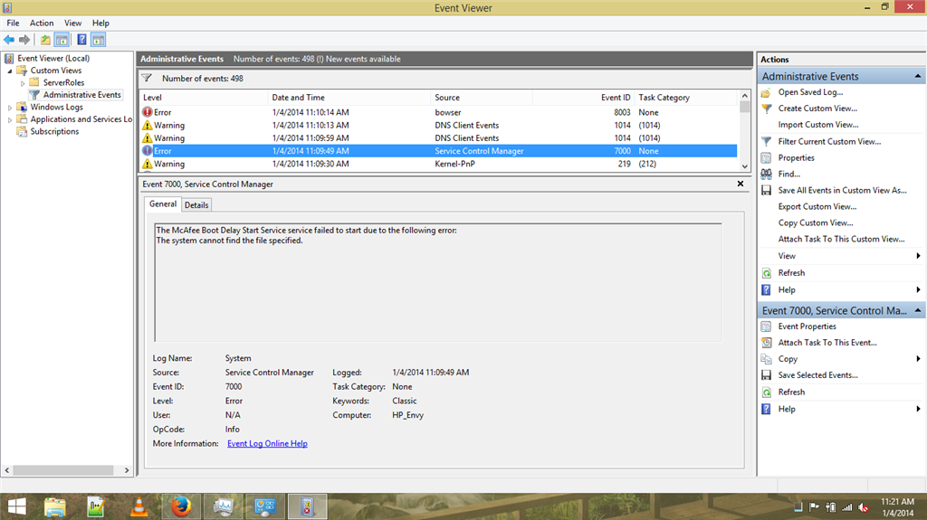The image size is (927, 520).
Task: Click the Save Selected Events disk icon
Action: (766, 375)
